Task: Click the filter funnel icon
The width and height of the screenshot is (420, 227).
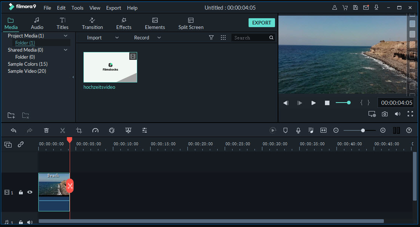Action: point(211,38)
